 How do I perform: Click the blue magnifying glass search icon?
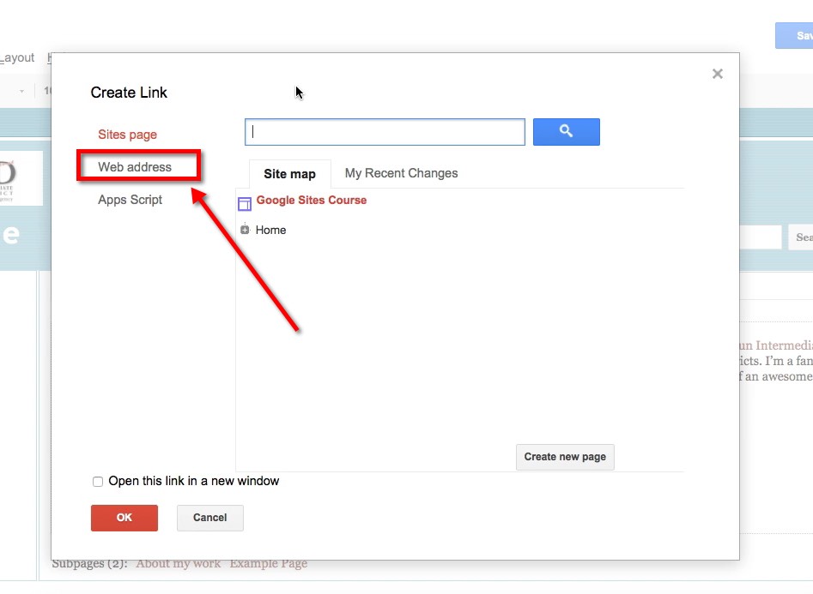click(x=566, y=131)
